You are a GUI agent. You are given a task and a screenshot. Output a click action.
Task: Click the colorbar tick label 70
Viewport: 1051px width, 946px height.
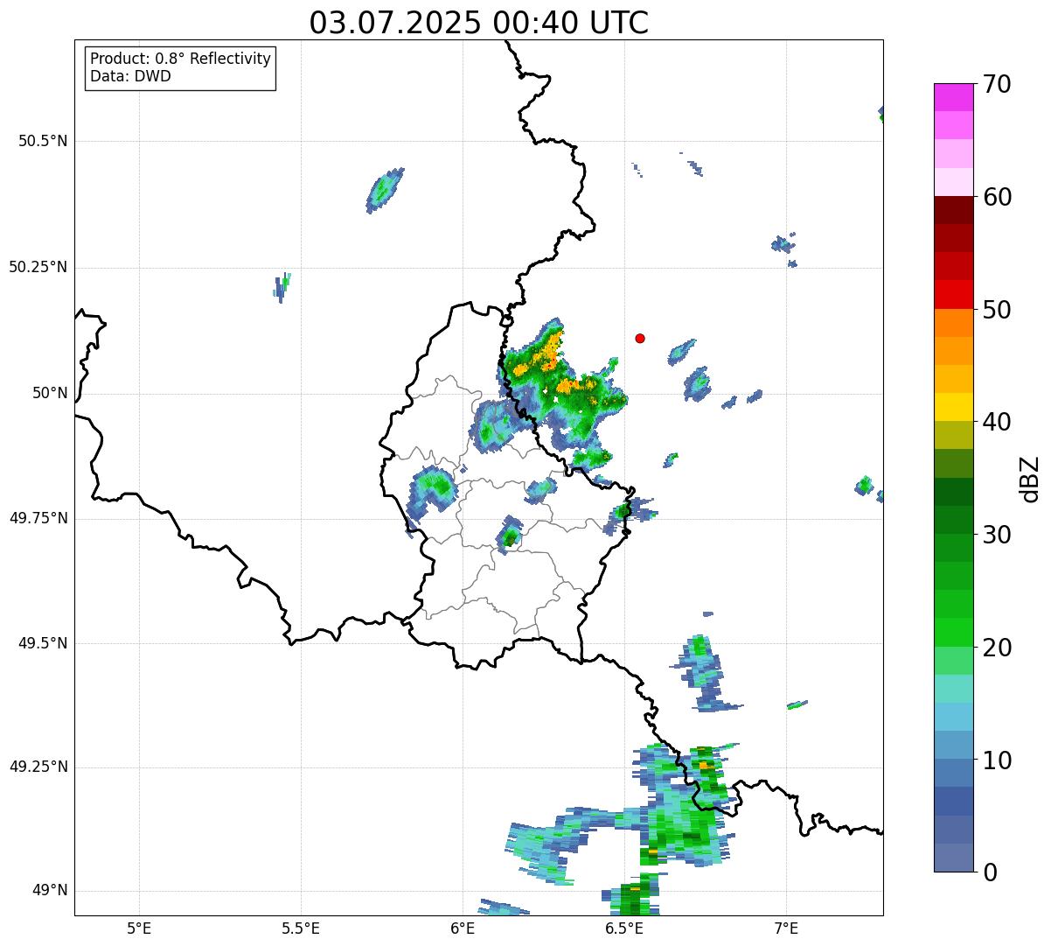coord(997,84)
